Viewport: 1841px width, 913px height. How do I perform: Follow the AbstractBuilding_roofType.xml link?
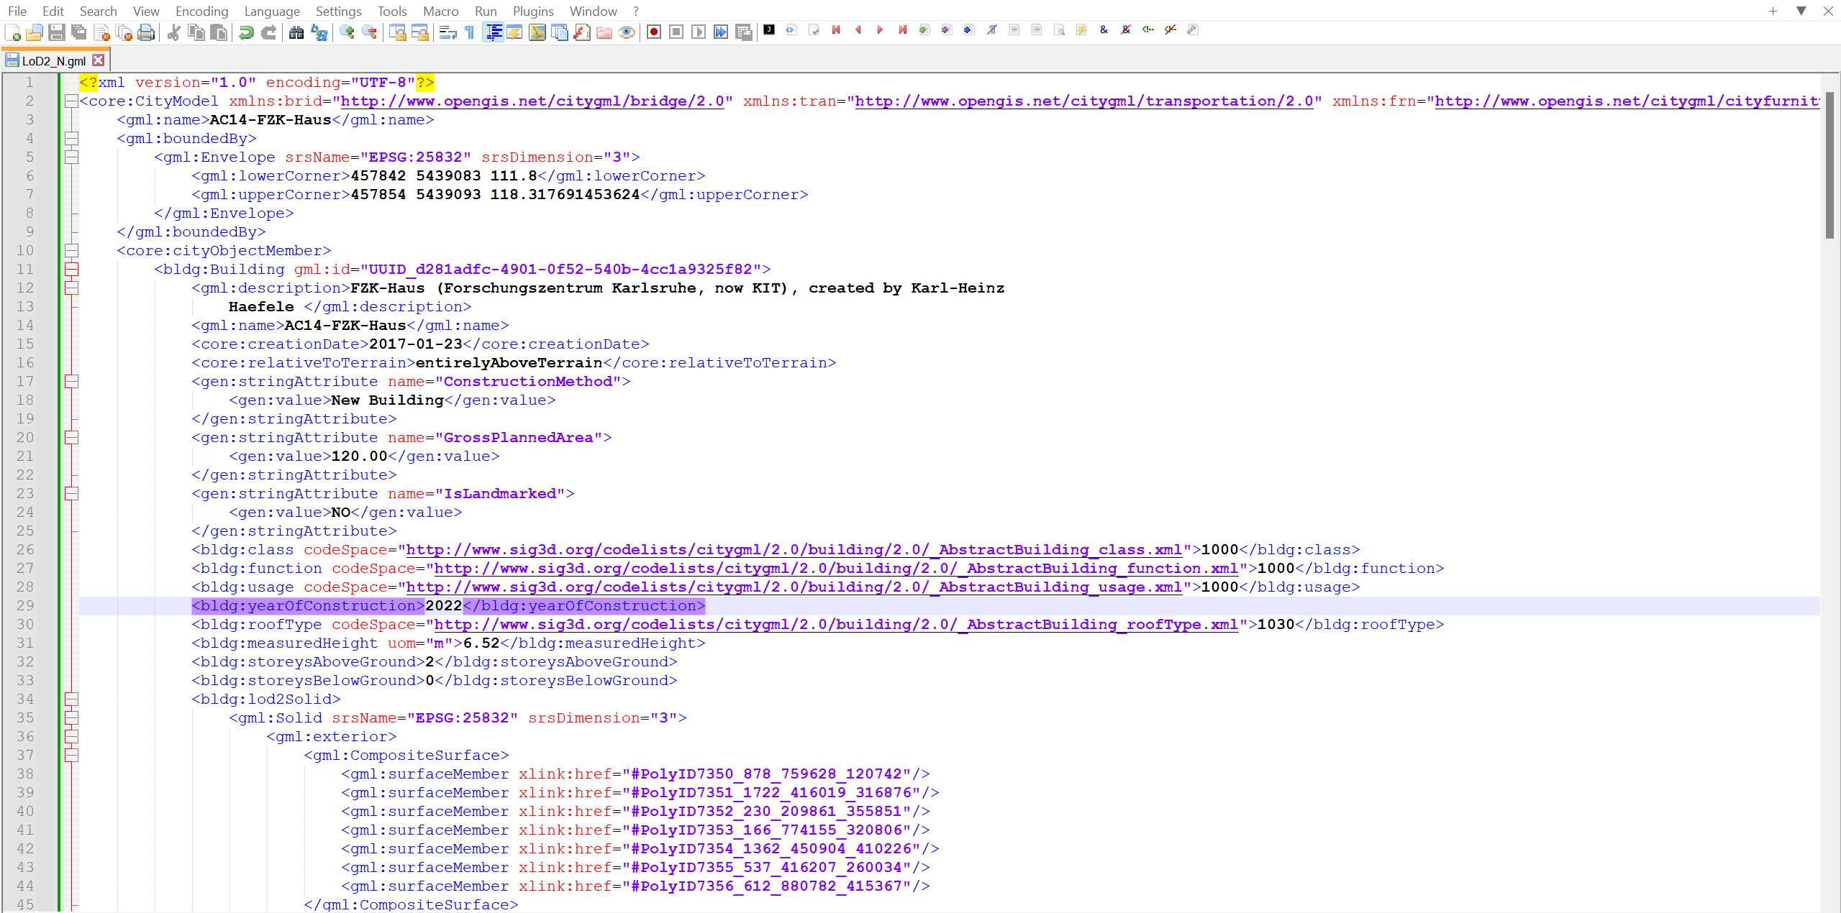[x=837, y=625]
